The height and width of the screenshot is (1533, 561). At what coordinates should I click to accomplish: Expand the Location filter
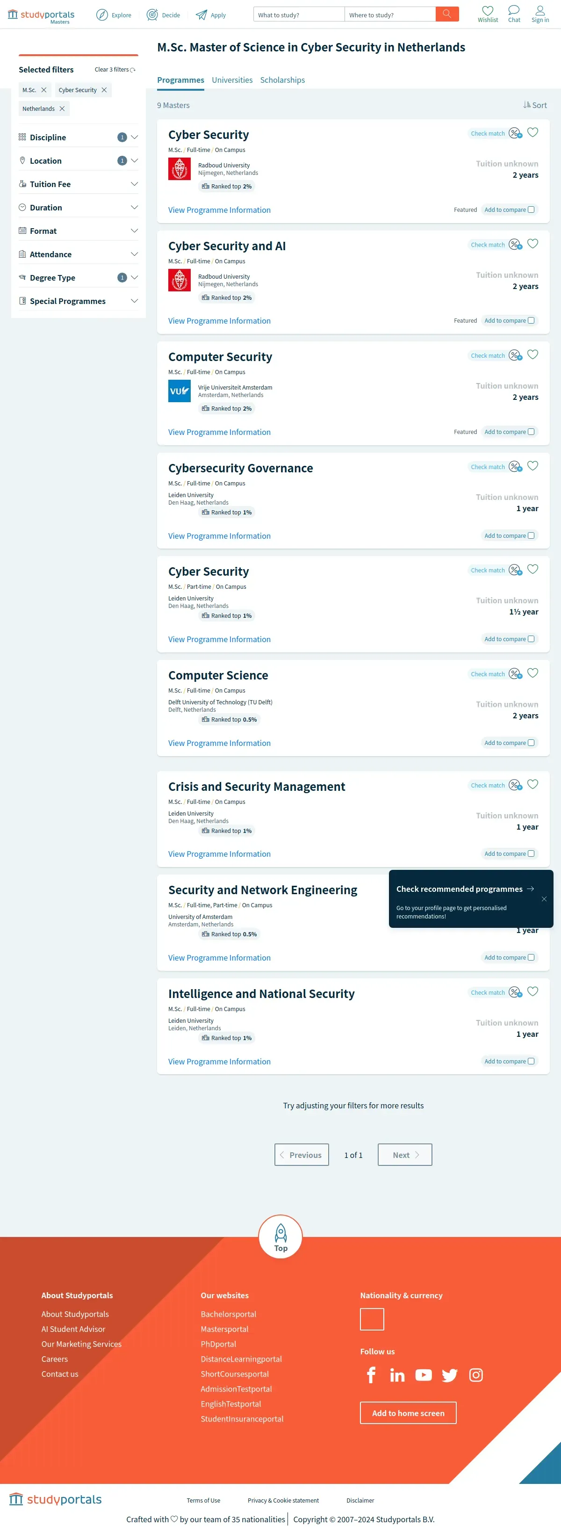78,160
